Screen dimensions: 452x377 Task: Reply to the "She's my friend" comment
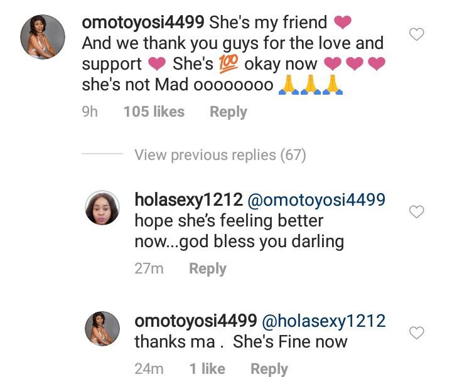228,112
